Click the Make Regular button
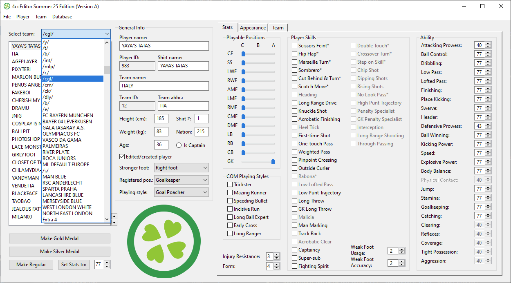The width and height of the screenshot is (511, 283). click(x=31, y=265)
